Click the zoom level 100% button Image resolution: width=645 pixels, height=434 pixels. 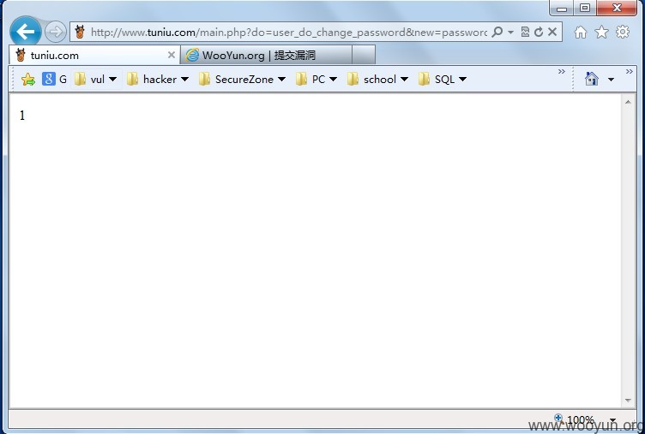[x=575, y=419]
